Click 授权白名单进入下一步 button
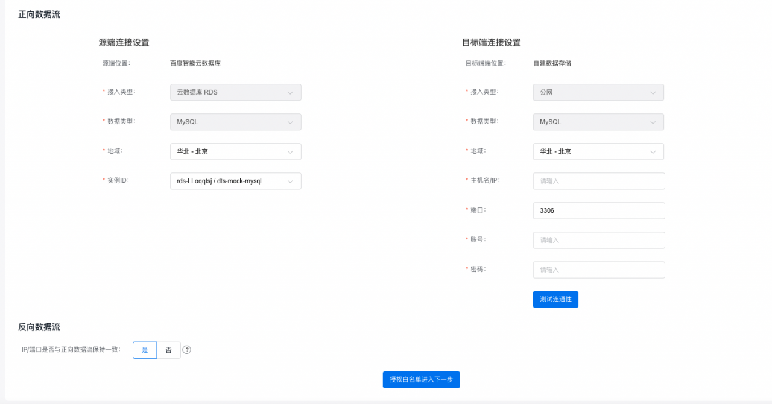The image size is (772, 404). point(421,379)
